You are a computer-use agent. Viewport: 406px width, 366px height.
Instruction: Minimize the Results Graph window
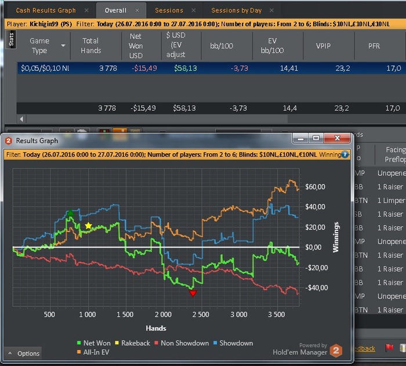pos(300,139)
